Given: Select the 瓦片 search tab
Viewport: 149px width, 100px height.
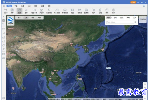Looking at the screenshot, I should pos(135,18).
